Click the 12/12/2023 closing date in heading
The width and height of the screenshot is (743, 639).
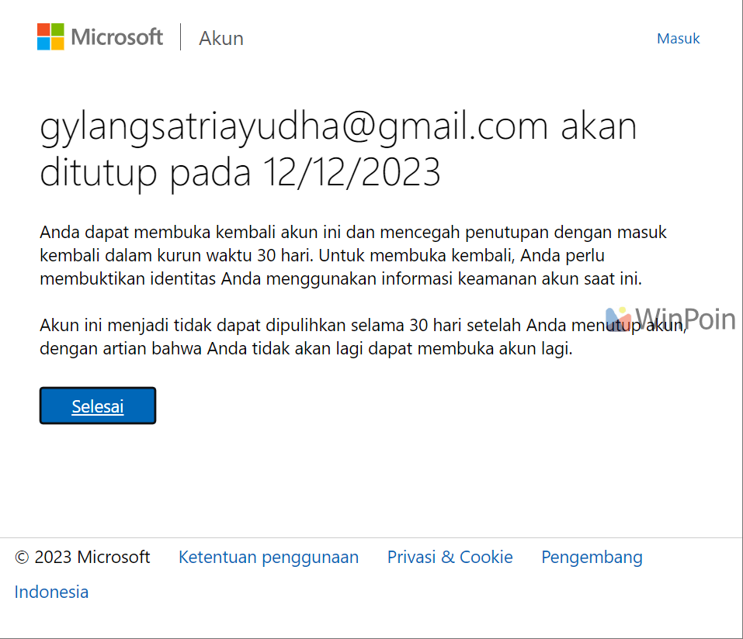(351, 172)
